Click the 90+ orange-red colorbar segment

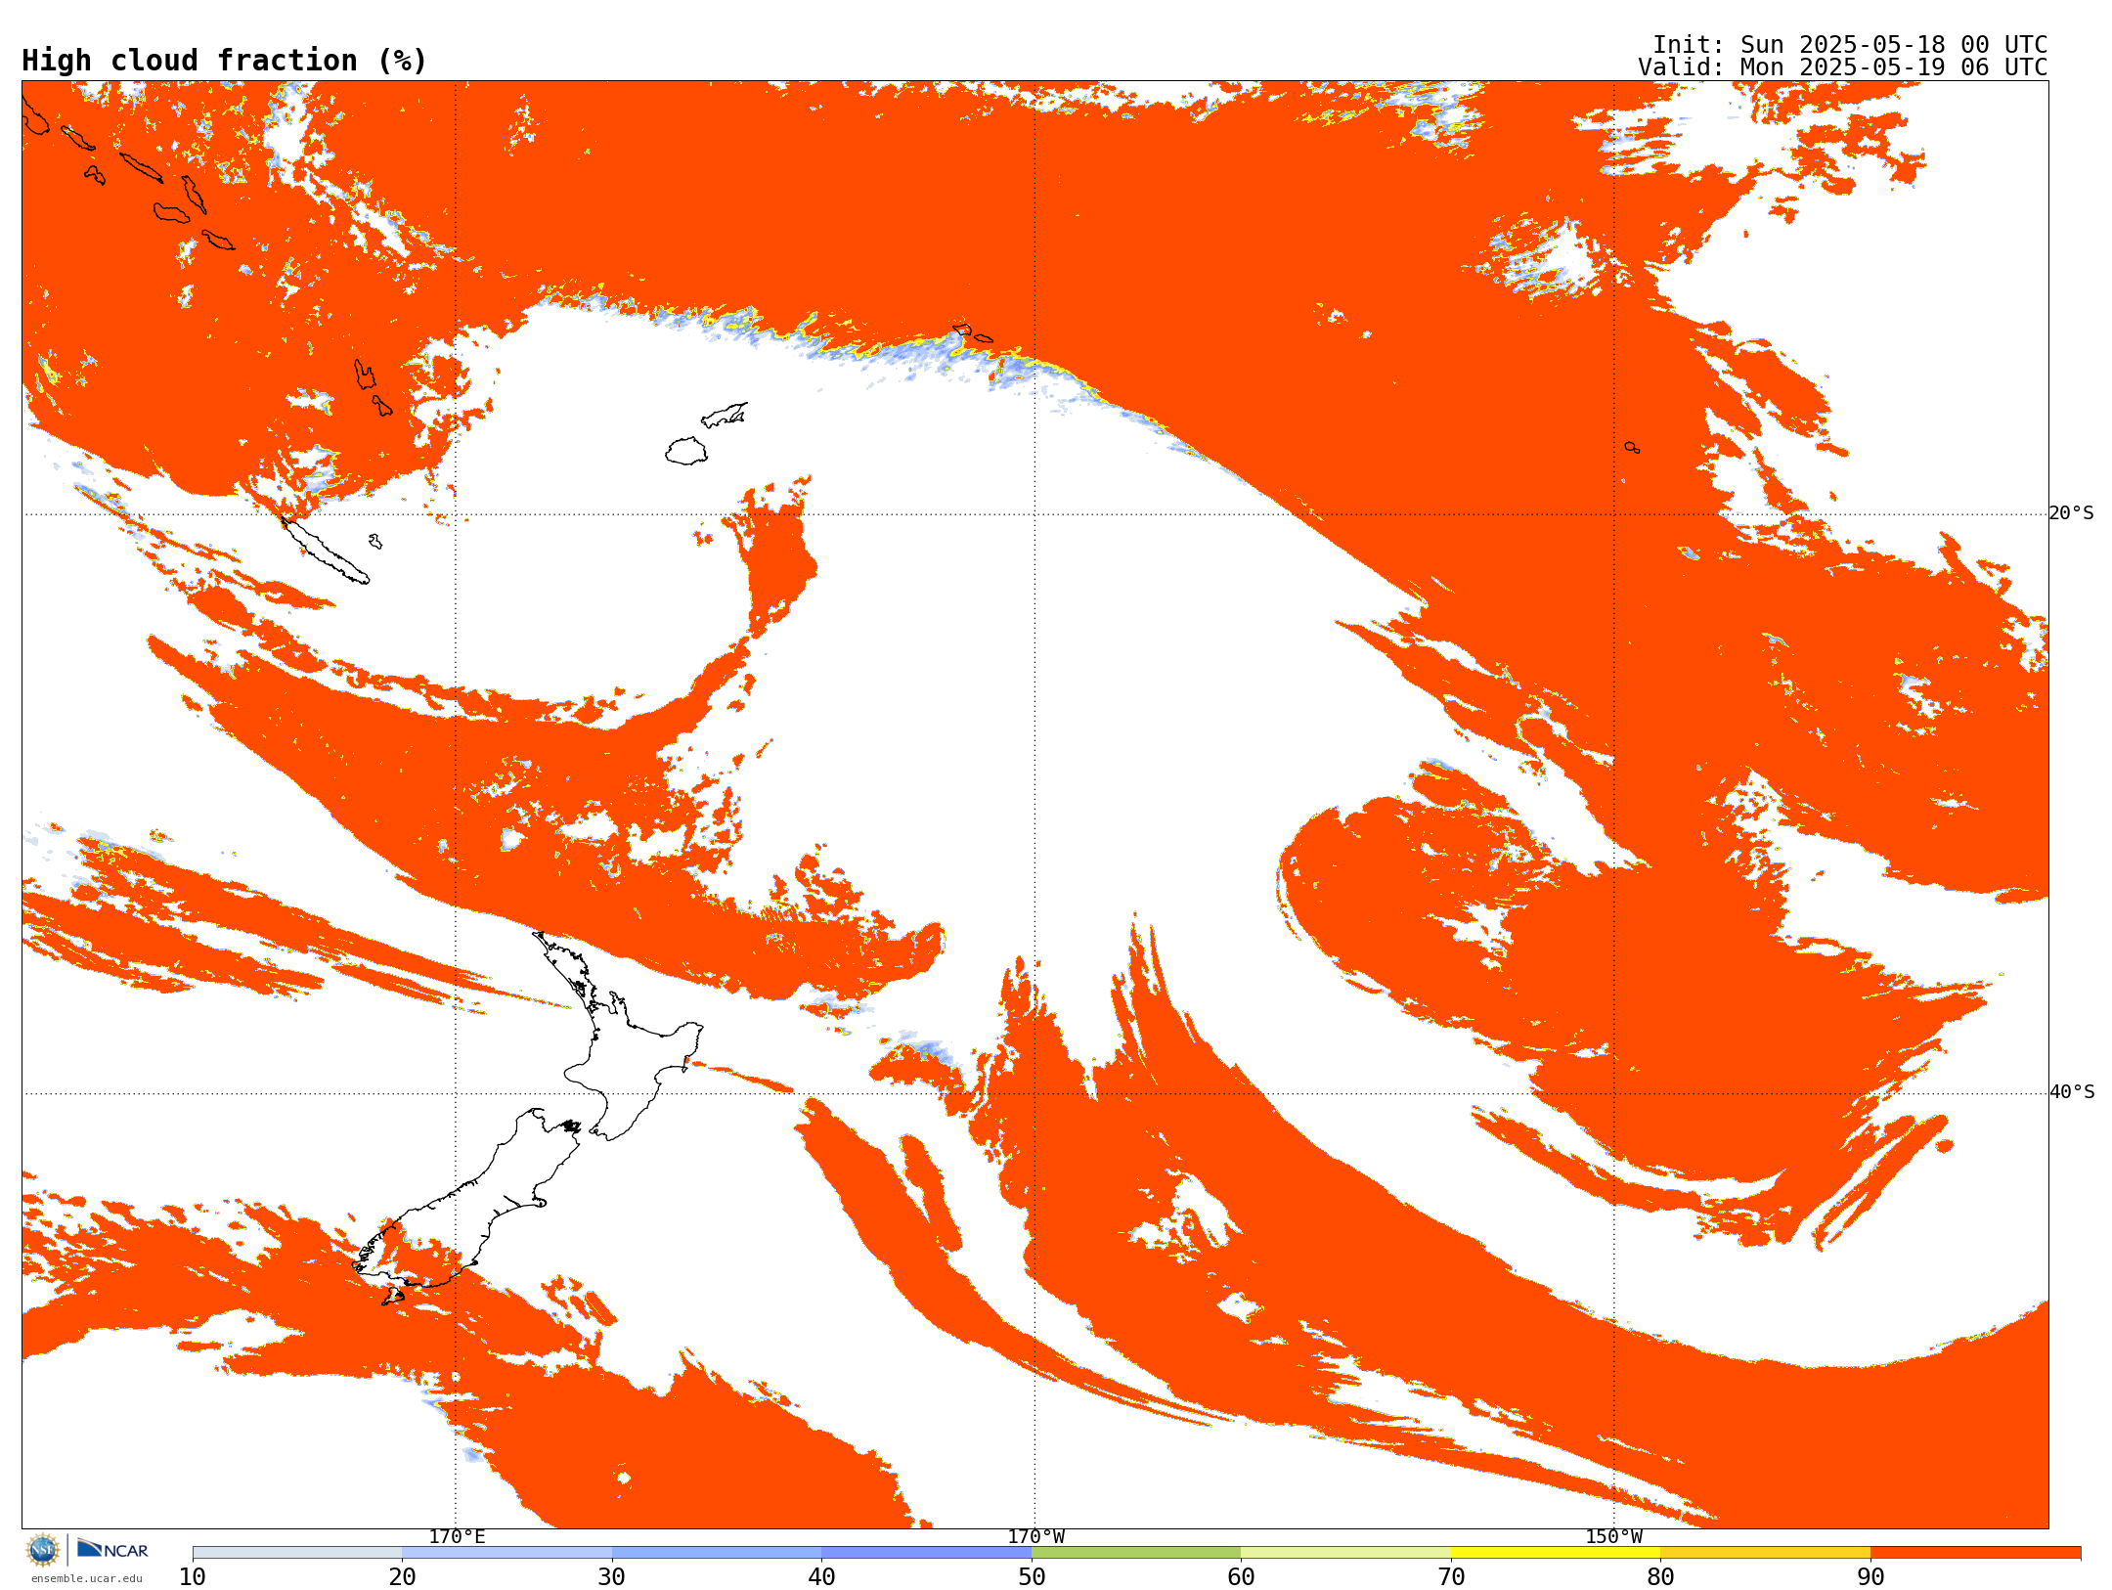(x=1975, y=1552)
